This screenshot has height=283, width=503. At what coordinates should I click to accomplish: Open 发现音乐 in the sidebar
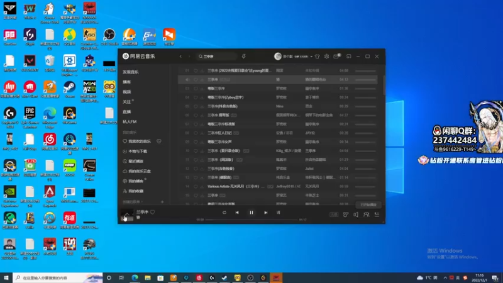[x=131, y=72]
